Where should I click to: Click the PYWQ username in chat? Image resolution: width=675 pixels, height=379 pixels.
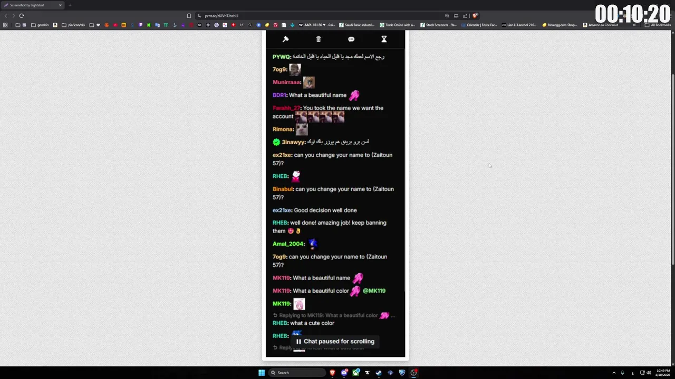282,56
